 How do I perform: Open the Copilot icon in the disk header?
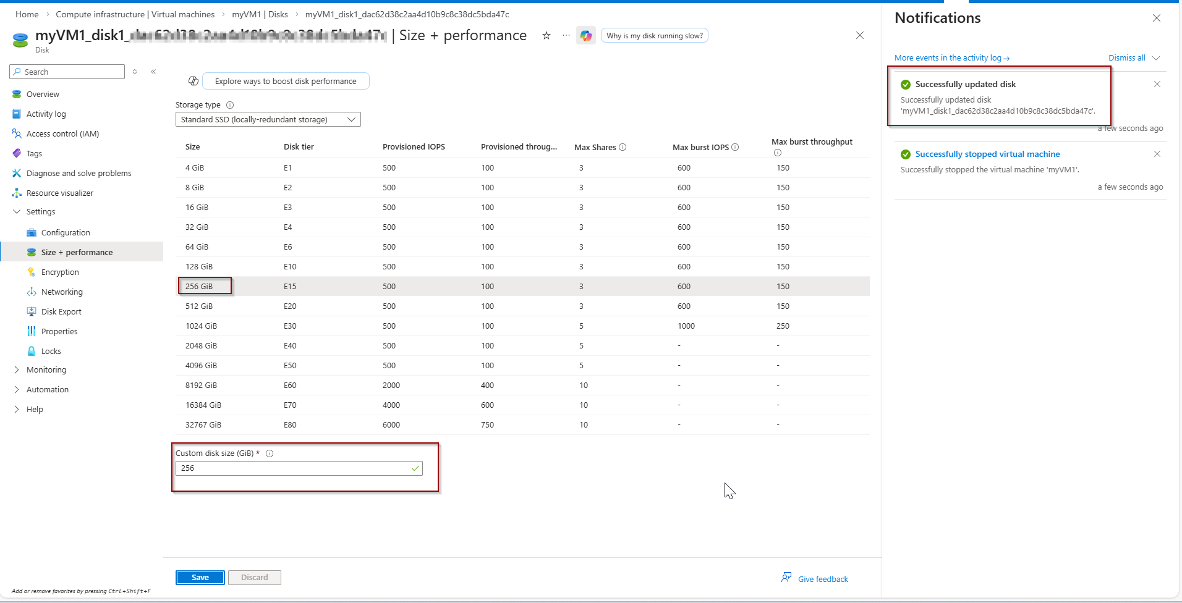click(x=585, y=36)
